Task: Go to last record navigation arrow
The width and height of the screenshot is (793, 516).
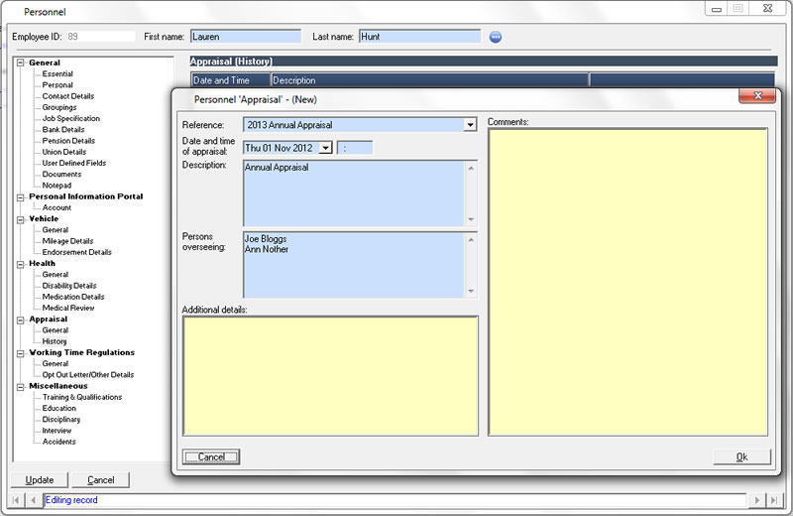Action: [x=775, y=500]
